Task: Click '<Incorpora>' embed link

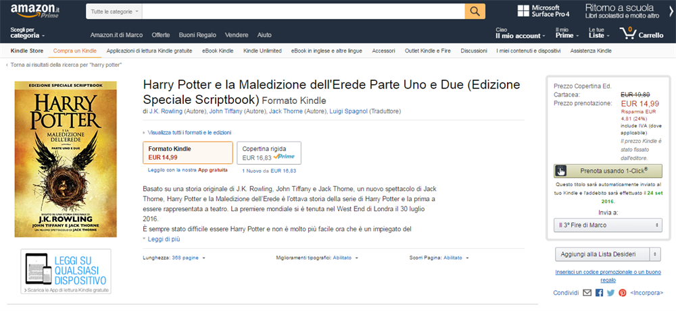Action: [x=646, y=293]
